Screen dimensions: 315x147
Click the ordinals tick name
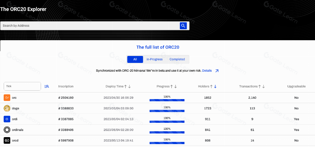click(x=18, y=130)
